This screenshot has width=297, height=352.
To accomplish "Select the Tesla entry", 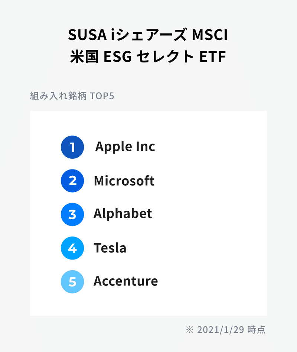I will [x=110, y=248].
